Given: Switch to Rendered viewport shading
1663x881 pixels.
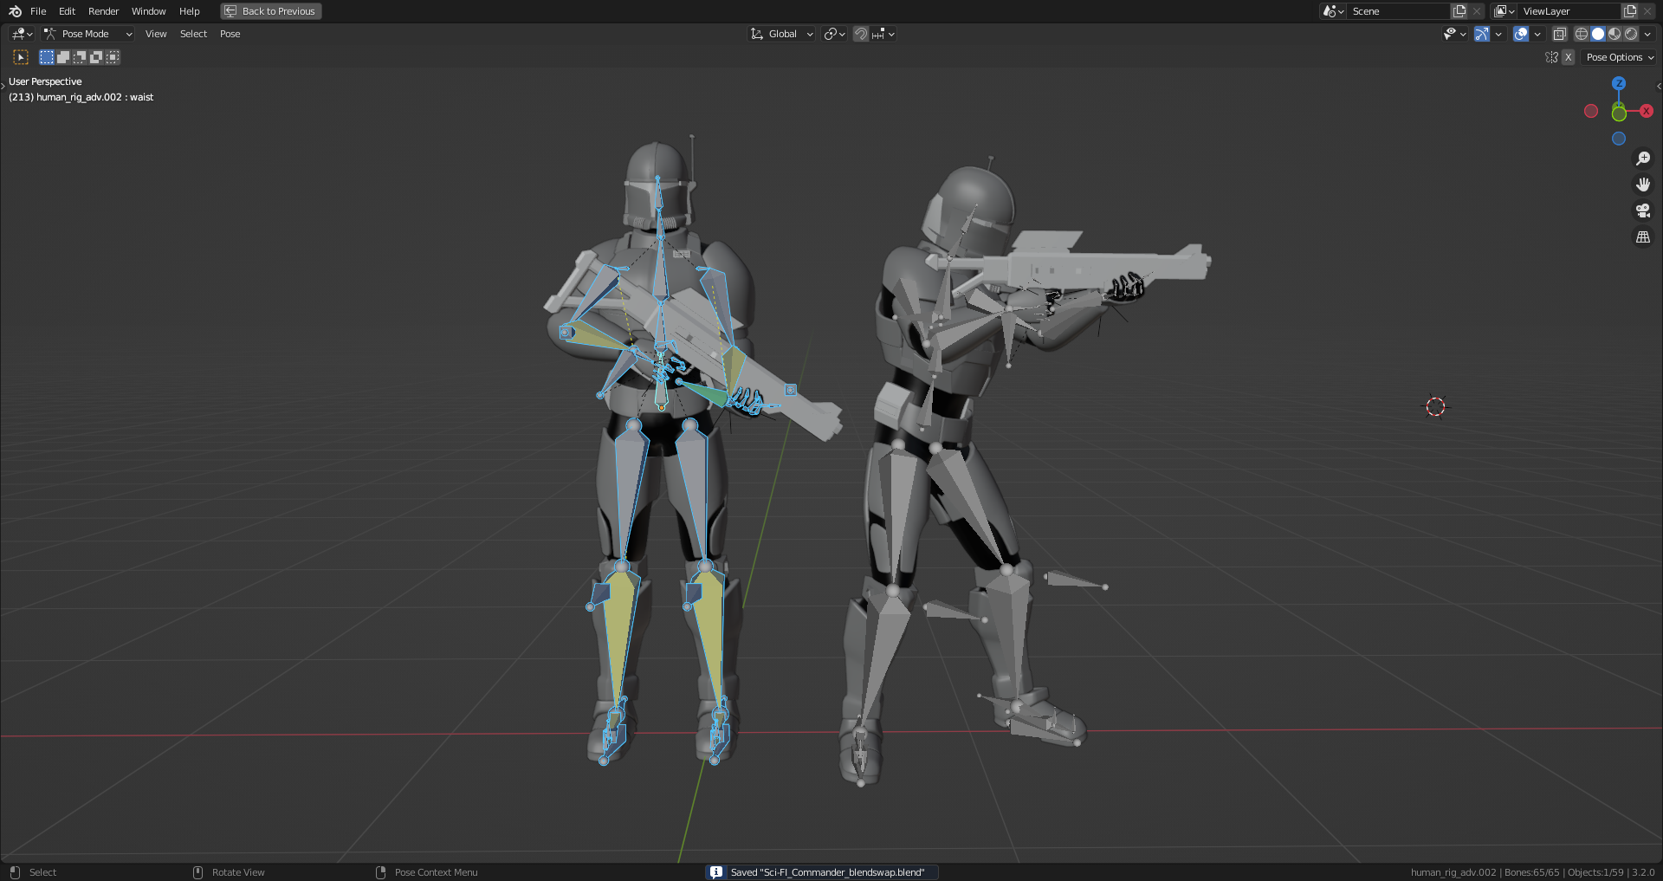Looking at the screenshot, I should [x=1632, y=34].
